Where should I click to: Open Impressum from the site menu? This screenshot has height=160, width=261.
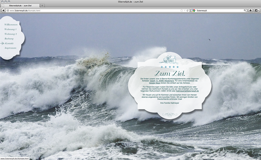(x=10, y=48)
